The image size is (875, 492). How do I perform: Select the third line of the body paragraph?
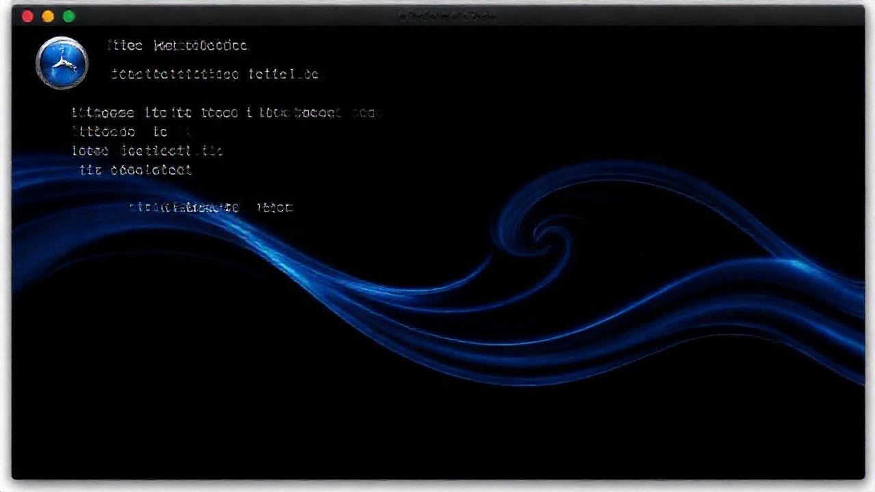coord(147,150)
